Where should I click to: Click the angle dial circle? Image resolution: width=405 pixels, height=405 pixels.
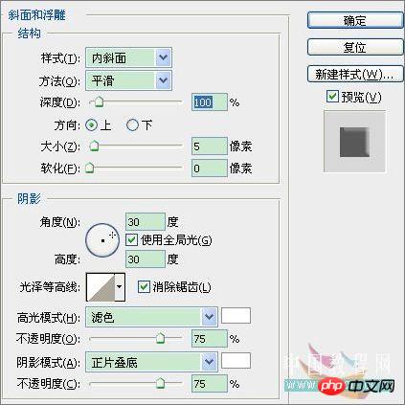click(x=102, y=240)
